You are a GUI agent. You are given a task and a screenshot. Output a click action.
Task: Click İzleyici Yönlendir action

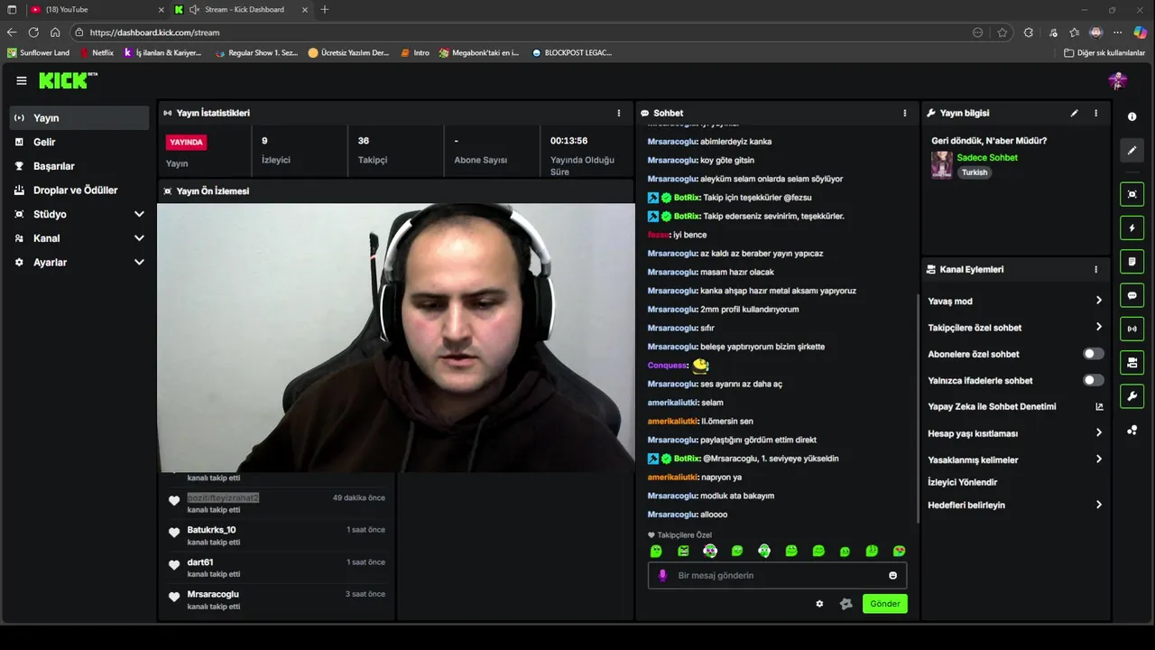point(962,482)
